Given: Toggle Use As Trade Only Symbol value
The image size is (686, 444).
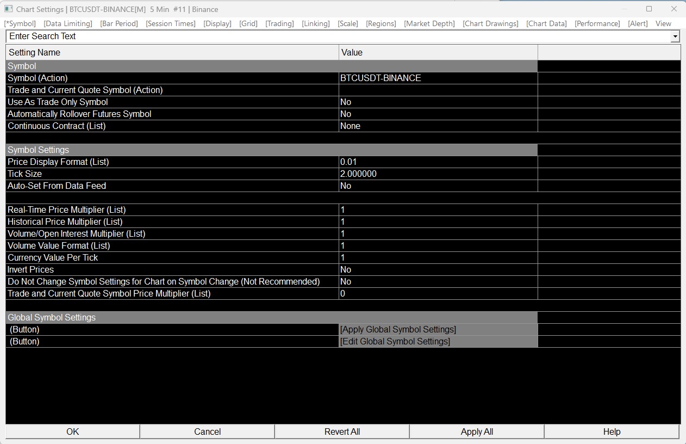Looking at the screenshot, I should 438,102.
